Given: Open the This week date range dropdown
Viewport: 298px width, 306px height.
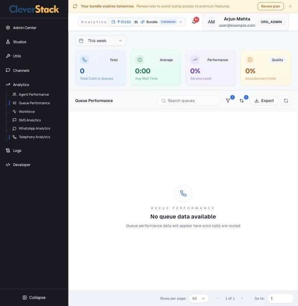Looking at the screenshot, I should click(x=101, y=41).
